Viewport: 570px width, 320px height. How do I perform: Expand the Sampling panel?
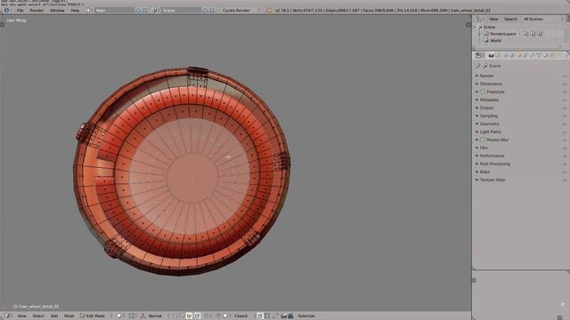point(489,116)
